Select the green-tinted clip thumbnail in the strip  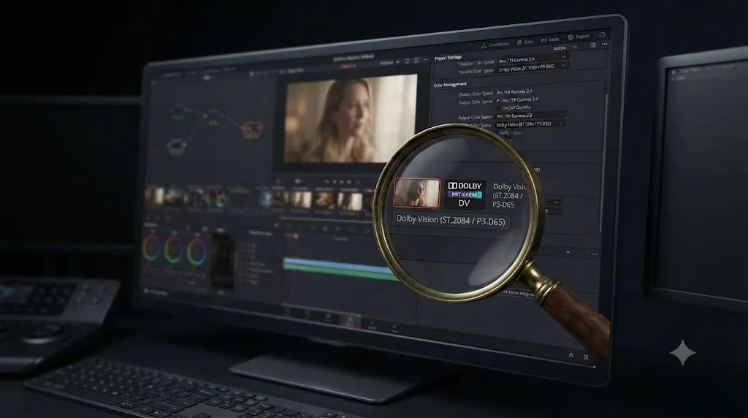[216, 199]
